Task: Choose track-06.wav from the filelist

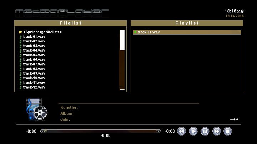Action: [x=34, y=60]
